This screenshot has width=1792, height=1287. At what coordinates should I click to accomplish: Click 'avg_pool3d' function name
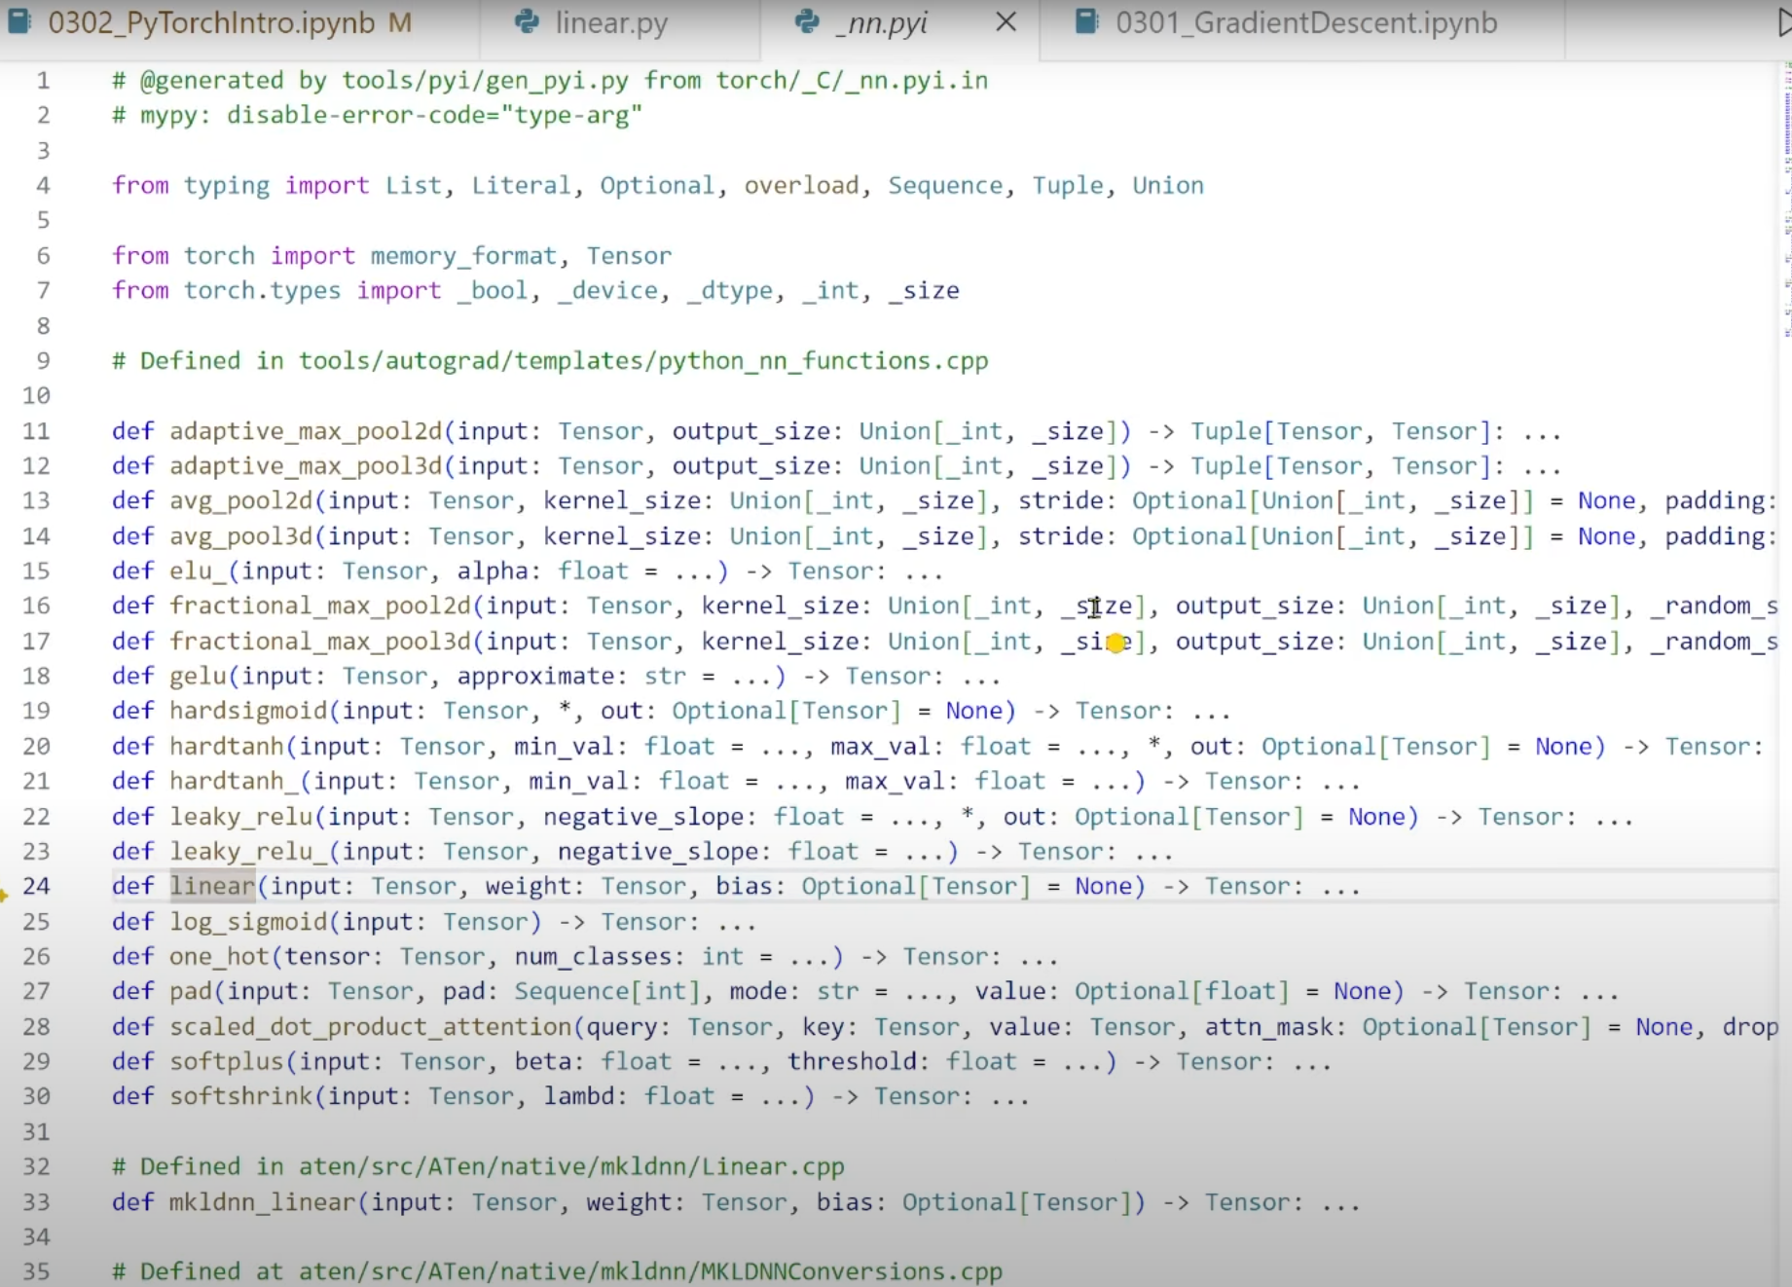click(x=241, y=536)
